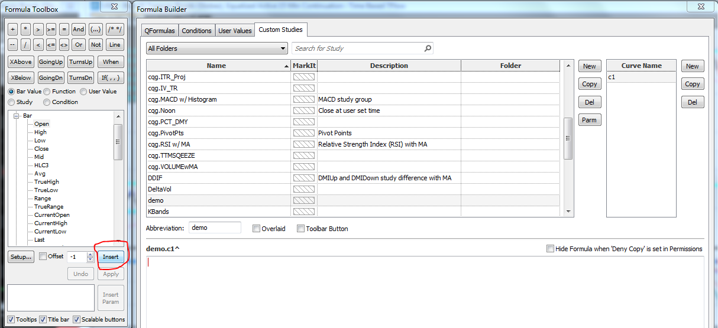This screenshot has height=328, width=718.
Task: Toggle the Overlaid checkbox
Action: coord(256,229)
